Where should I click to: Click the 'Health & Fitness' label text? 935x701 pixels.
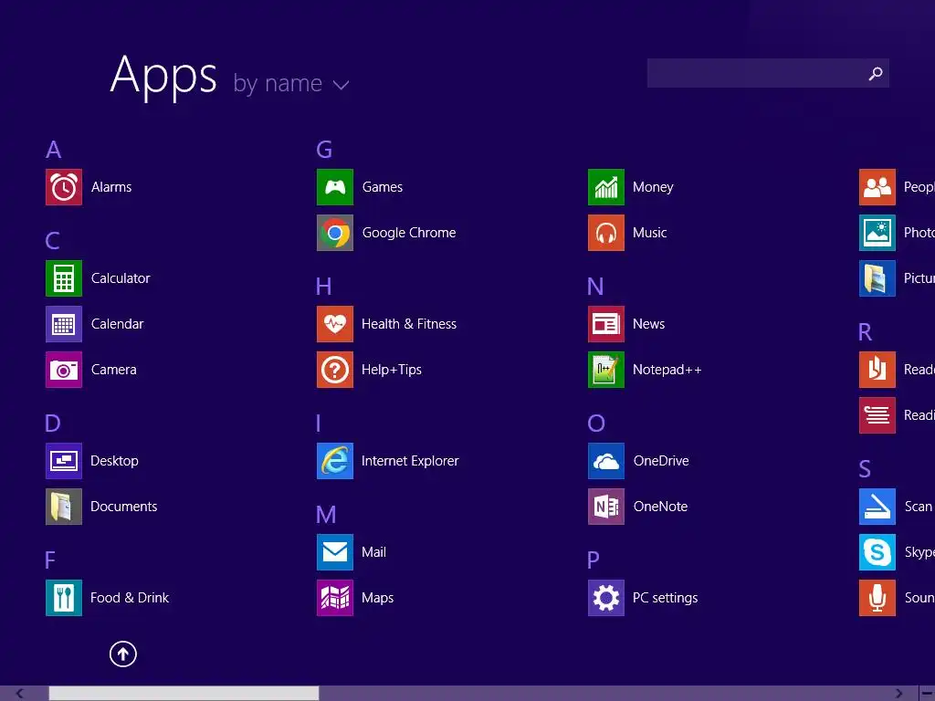point(409,324)
